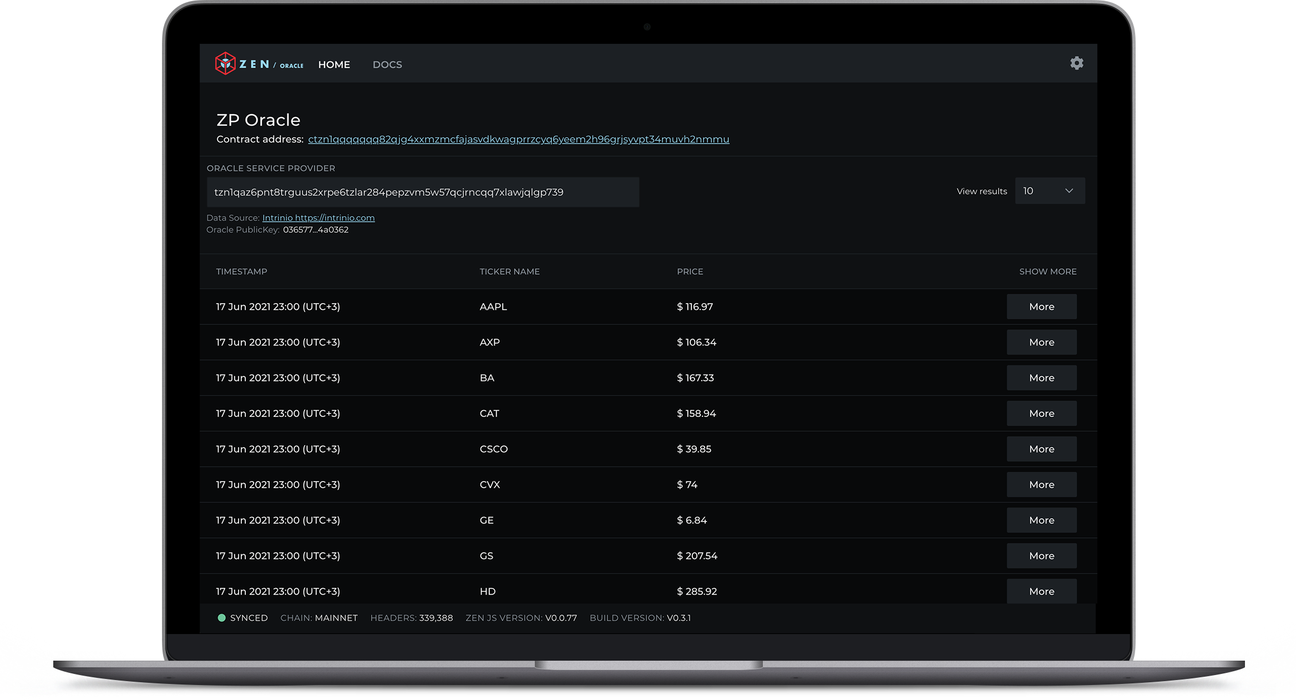
Task: Click More next to BA's price
Action: 1041,377
